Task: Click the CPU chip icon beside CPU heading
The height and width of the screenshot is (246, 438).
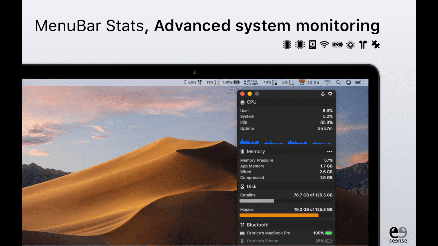Action: click(242, 102)
